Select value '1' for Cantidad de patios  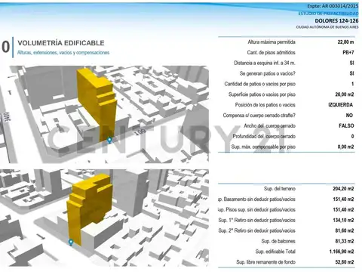353,84
